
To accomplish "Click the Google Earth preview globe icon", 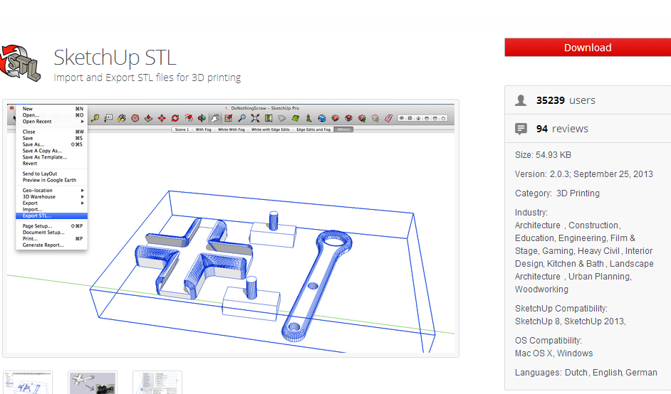I will pyautogui.click(x=322, y=118).
